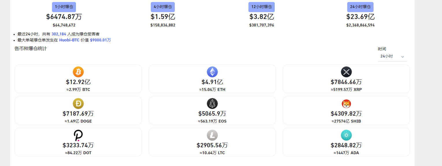Click the Polkadot icon

click(78, 135)
